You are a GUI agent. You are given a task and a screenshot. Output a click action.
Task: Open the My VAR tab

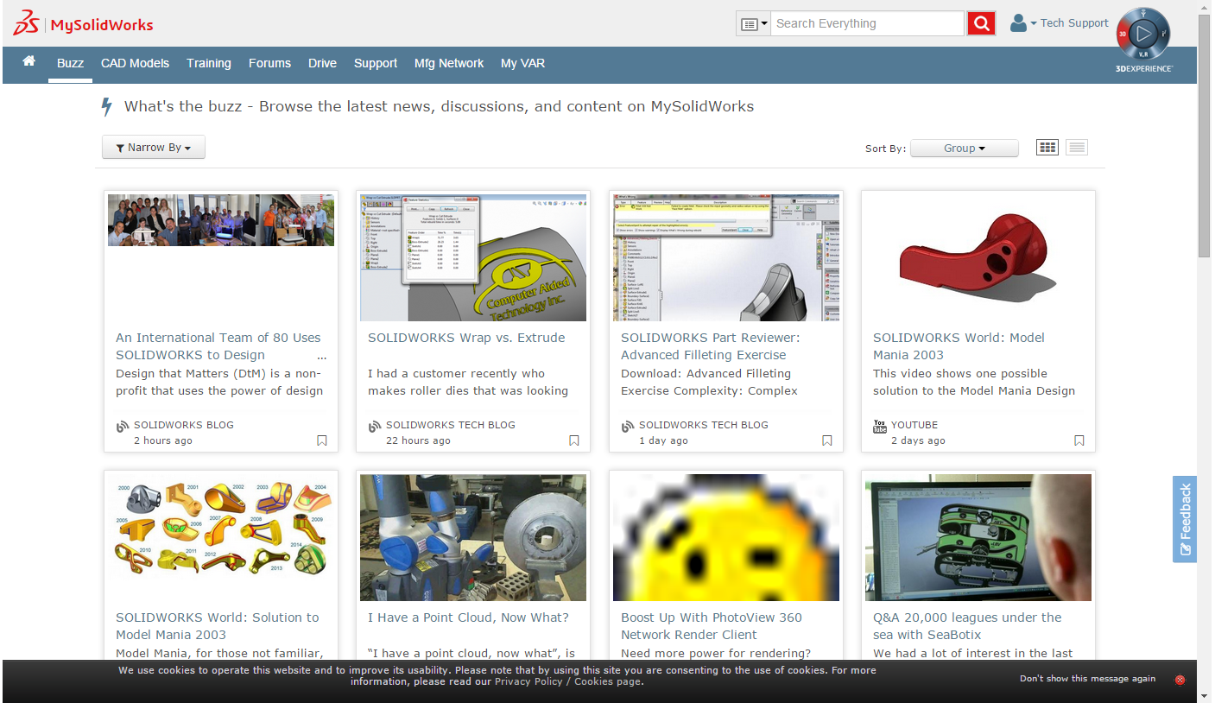522,63
